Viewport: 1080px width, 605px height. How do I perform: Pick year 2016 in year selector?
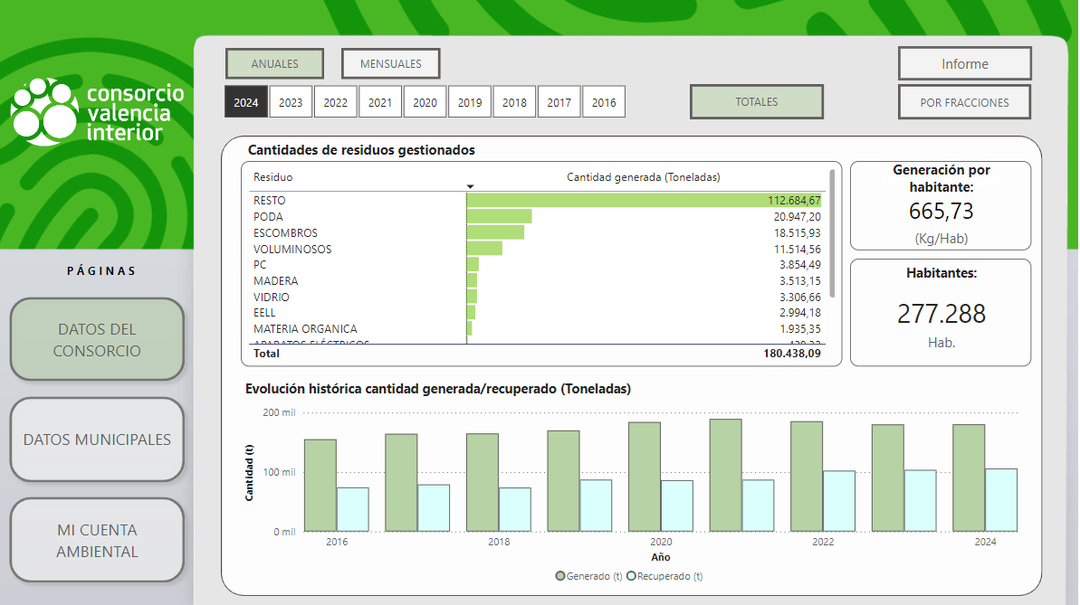tap(604, 102)
